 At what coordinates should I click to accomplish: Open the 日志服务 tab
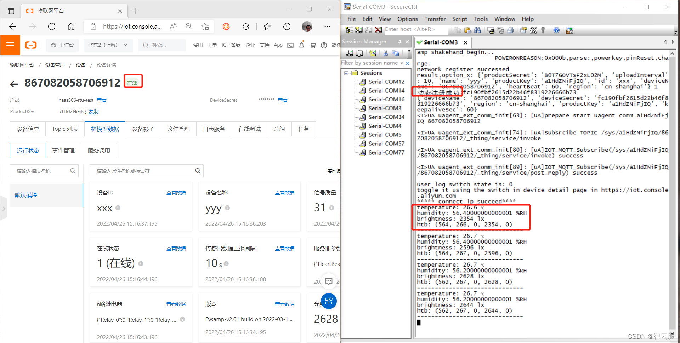(214, 129)
